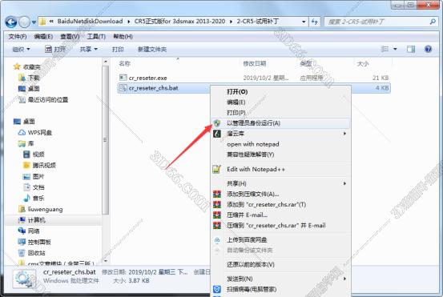Select 最近访问的位置 in sidebar

(43, 99)
